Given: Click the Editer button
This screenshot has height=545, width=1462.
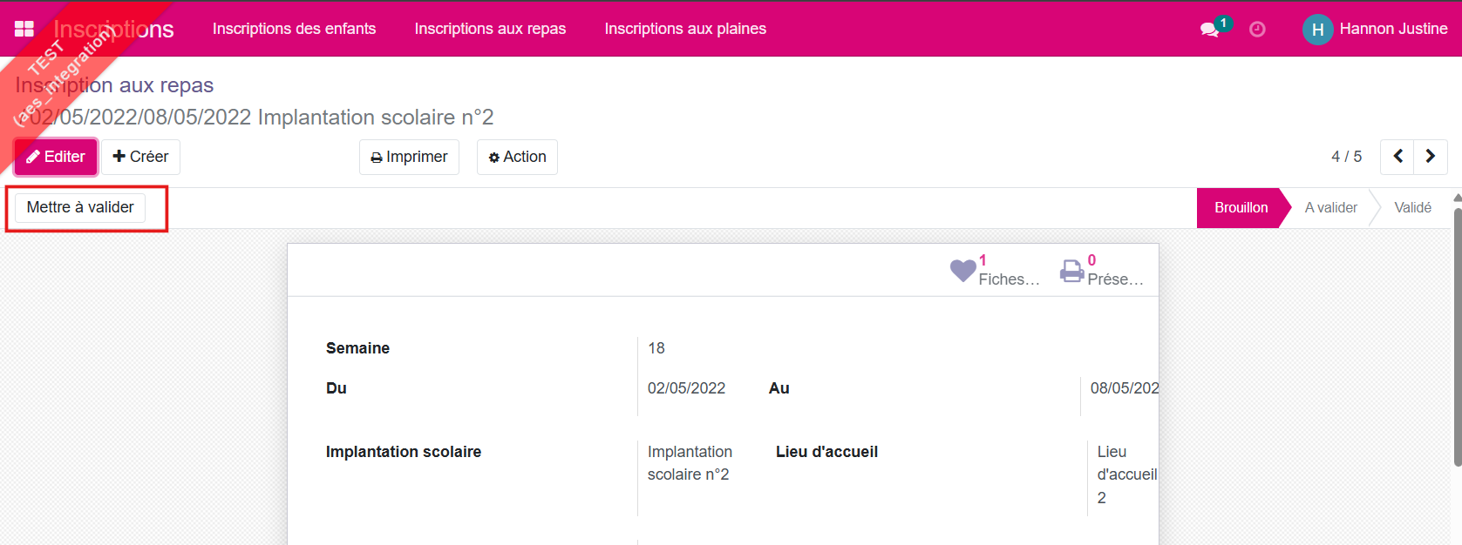Looking at the screenshot, I should pyautogui.click(x=56, y=158).
